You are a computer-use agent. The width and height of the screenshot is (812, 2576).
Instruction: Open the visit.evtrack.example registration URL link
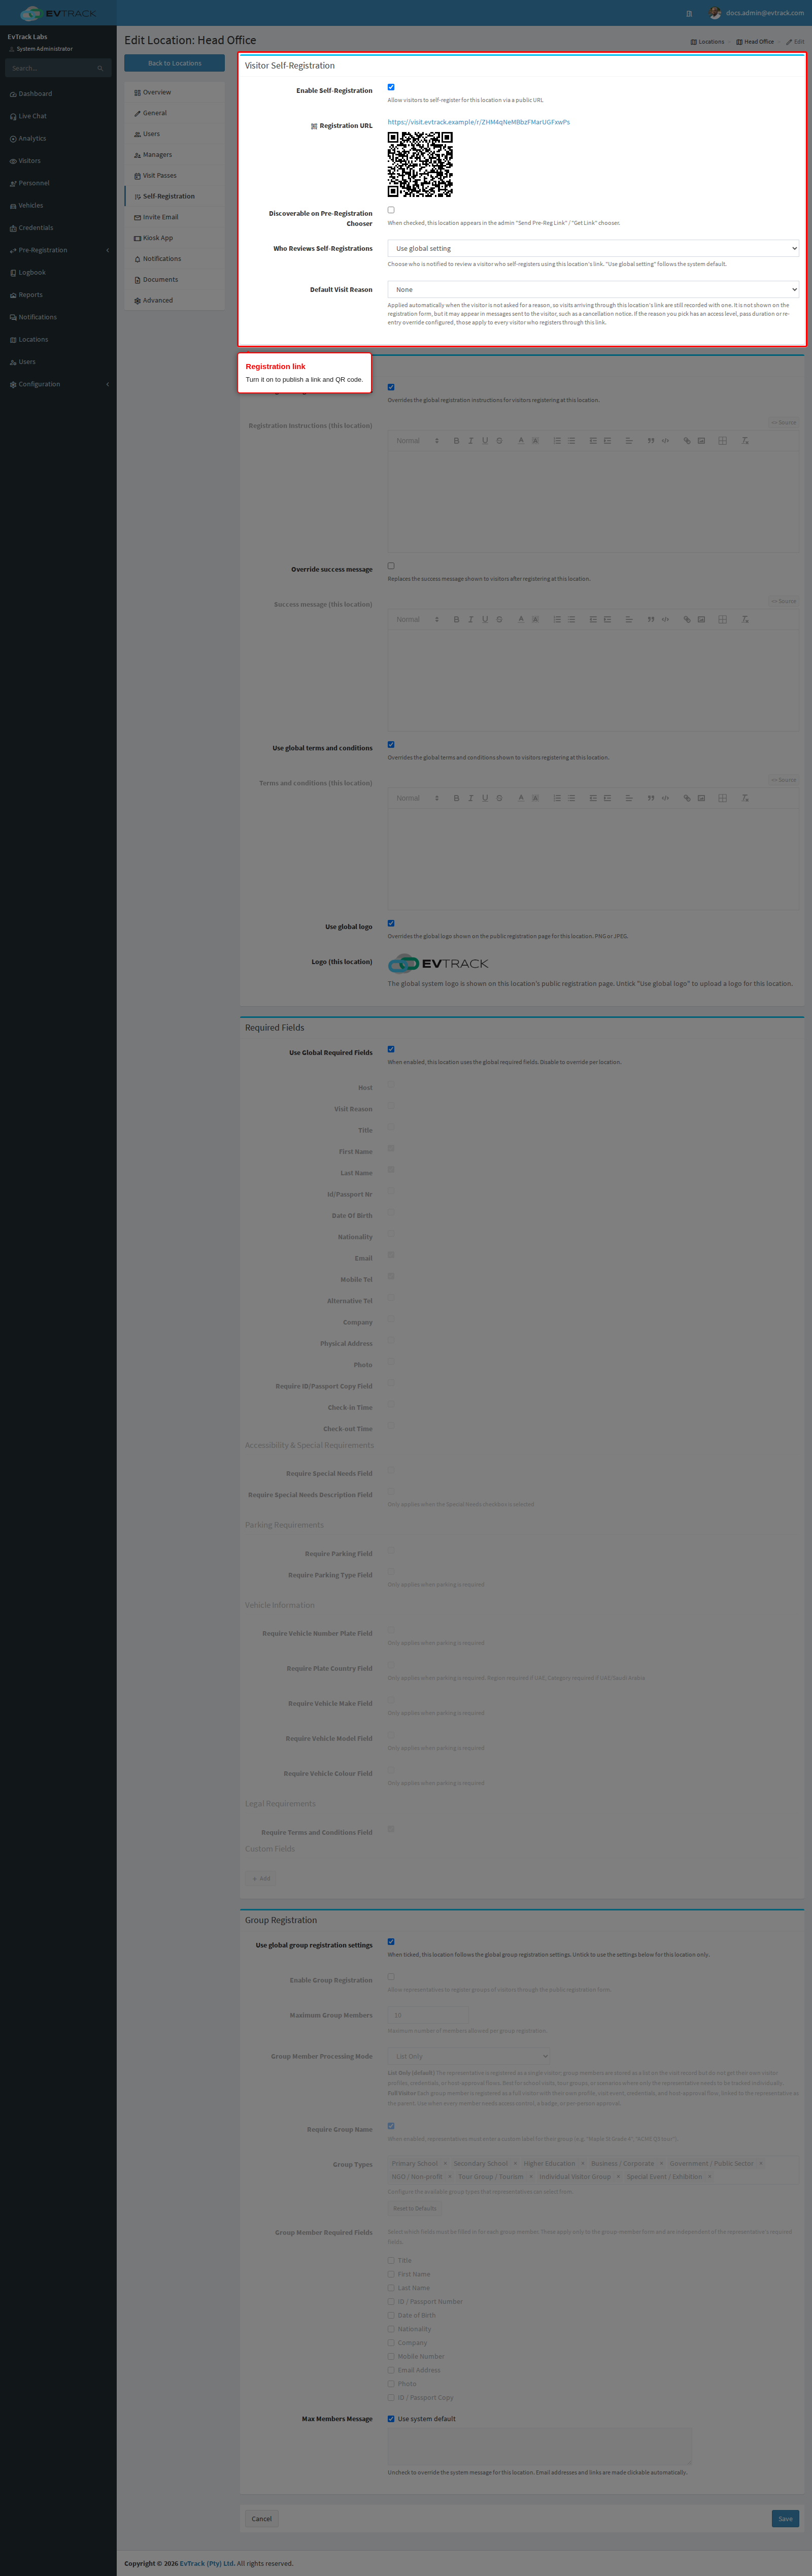[x=478, y=122]
